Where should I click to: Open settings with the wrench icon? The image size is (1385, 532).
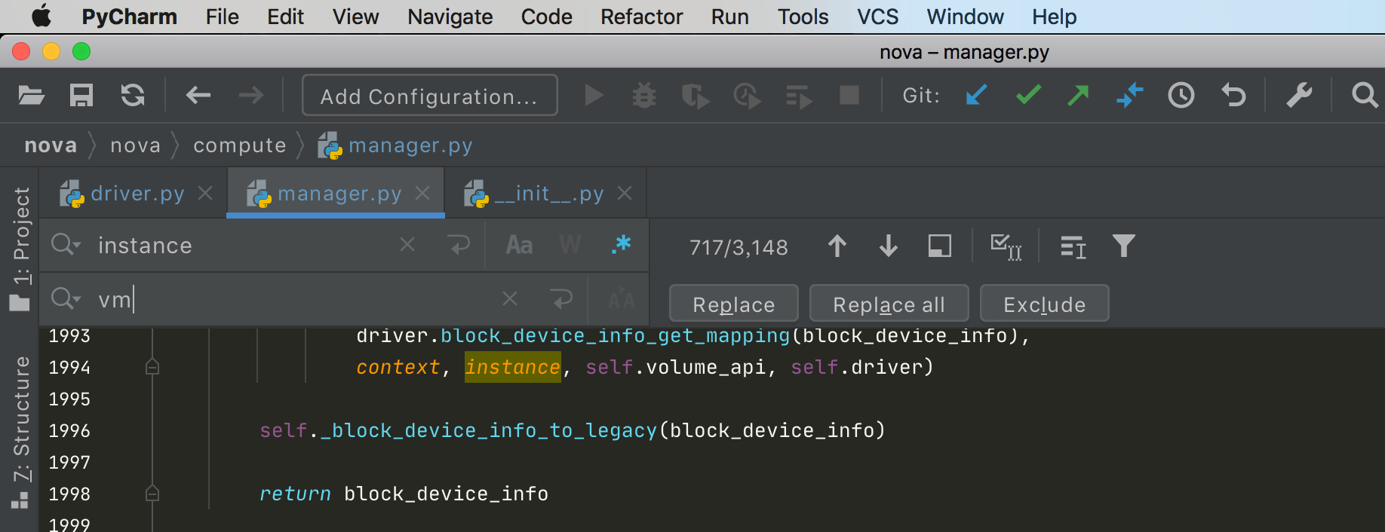tap(1299, 96)
